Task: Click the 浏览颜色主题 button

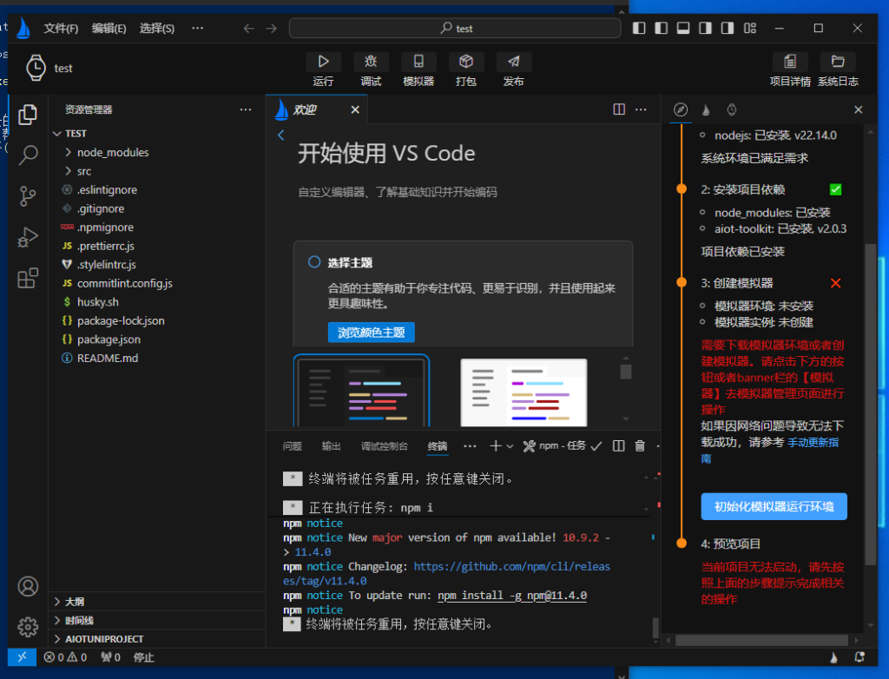Action: coord(372,333)
